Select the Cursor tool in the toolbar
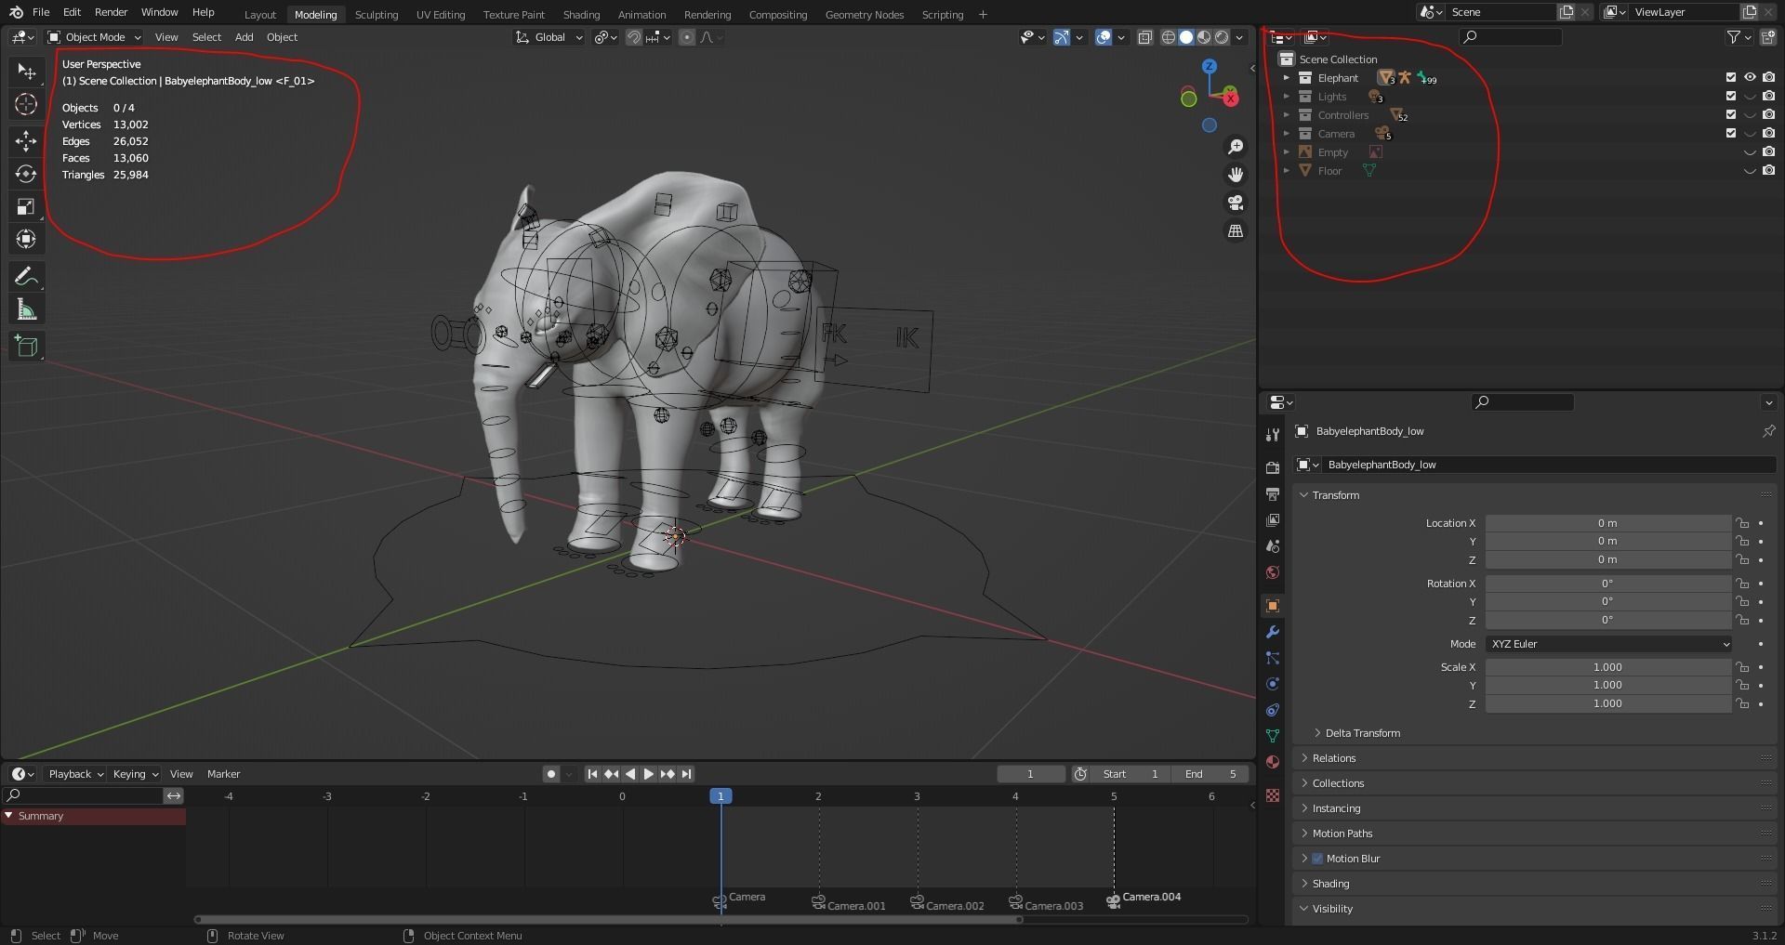Viewport: 1785px width, 945px height. [26, 104]
